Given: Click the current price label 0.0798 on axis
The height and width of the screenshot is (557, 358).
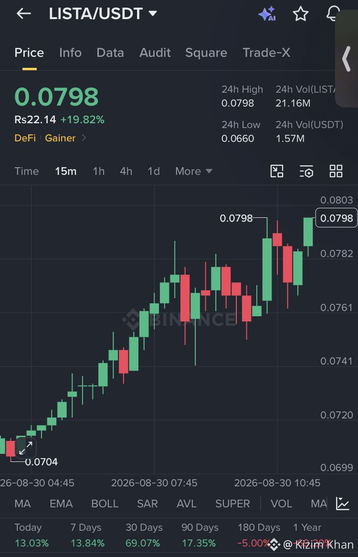Looking at the screenshot, I should (x=337, y=218).
